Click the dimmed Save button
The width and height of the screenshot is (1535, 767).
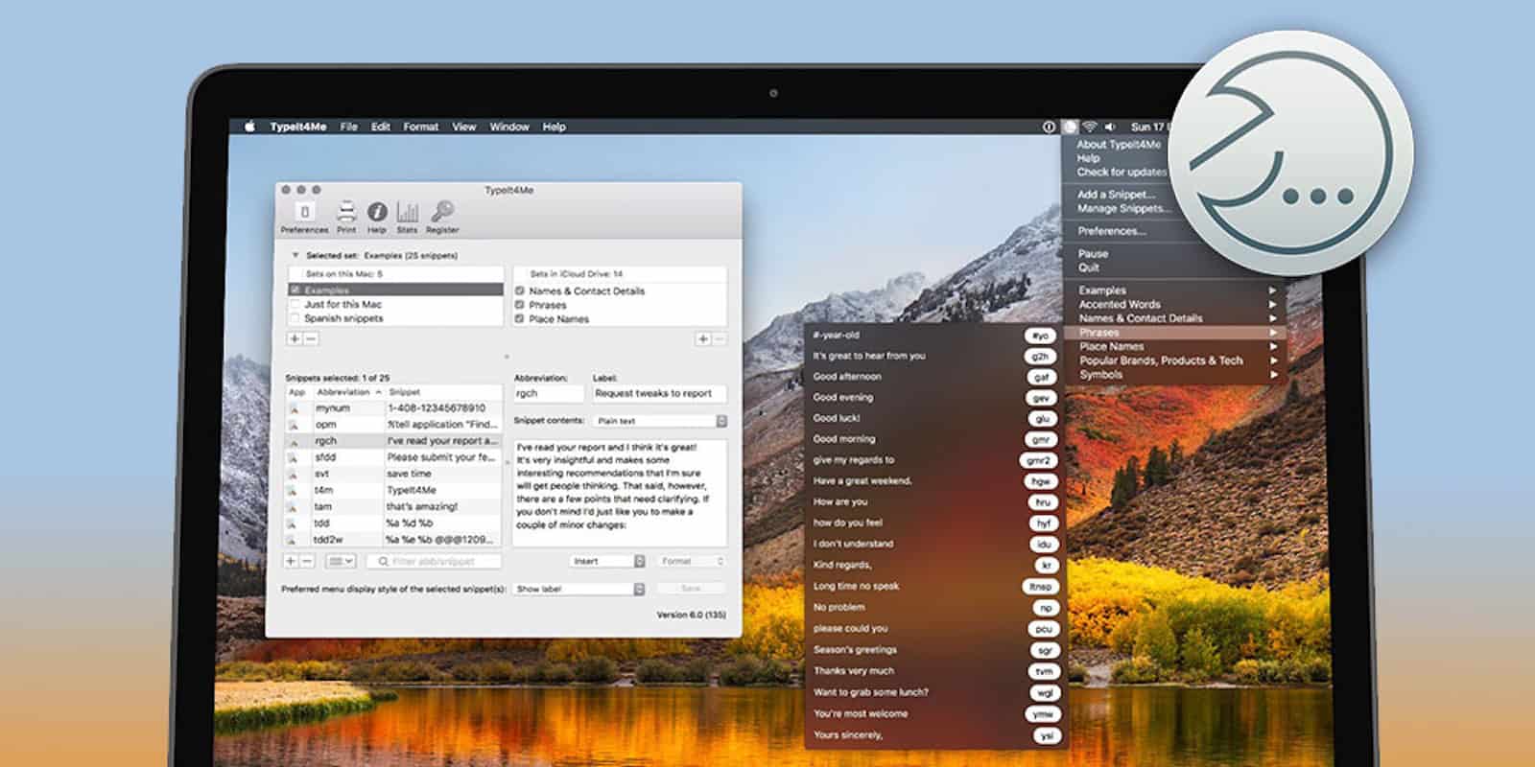[x=691, y=589]
